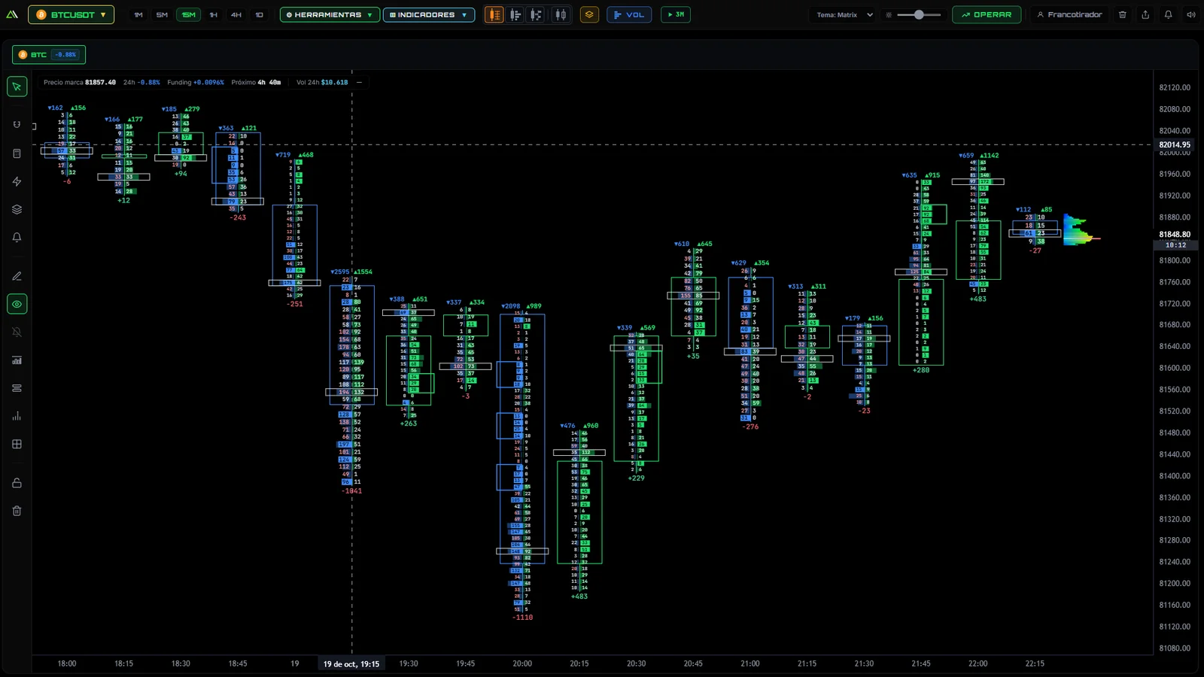Click the horizontal levels icon in sidebar
Viewport: 1204px width, 677px height.
pos(17,388)
